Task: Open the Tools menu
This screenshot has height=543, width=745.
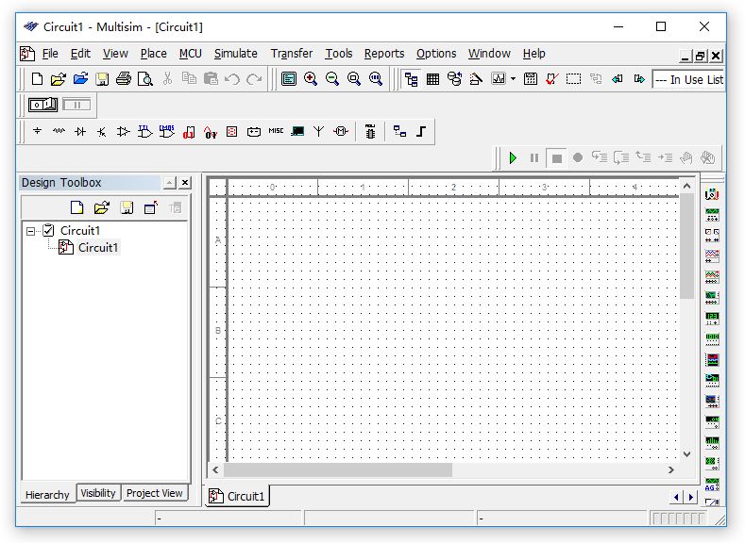Action: tap(338, 54)
